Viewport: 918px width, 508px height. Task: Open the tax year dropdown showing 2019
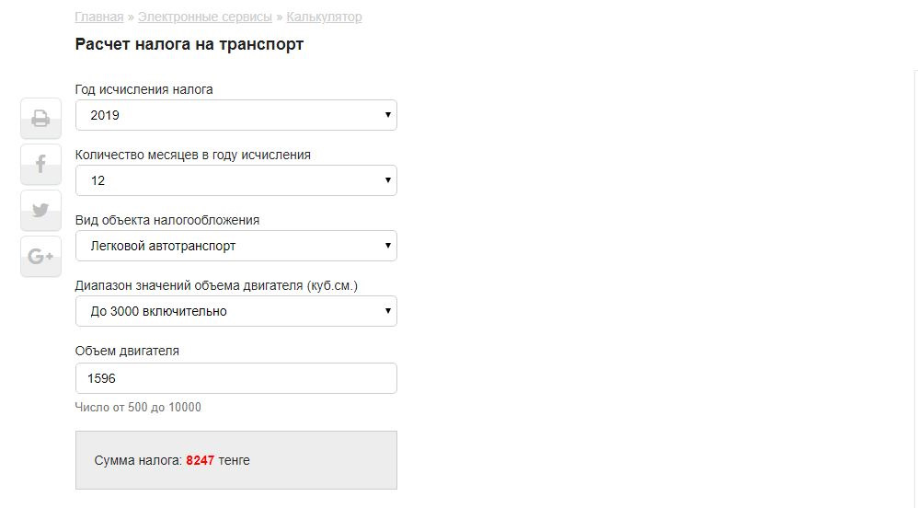235,116
